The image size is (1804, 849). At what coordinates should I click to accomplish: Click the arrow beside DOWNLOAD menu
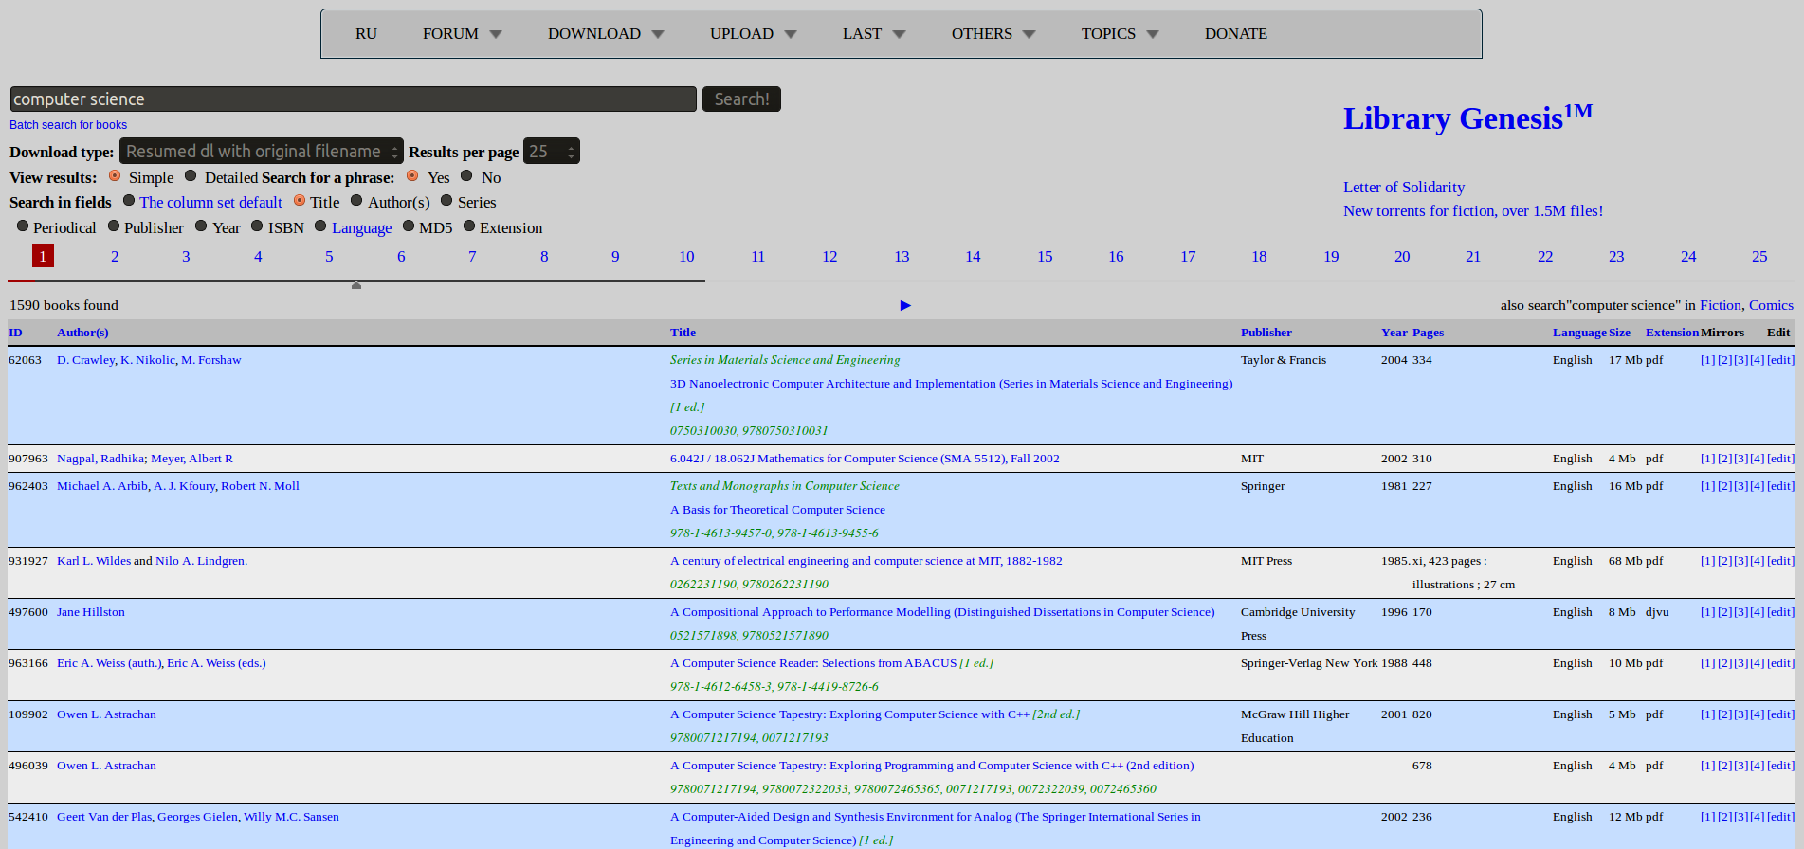click(658, 35)
